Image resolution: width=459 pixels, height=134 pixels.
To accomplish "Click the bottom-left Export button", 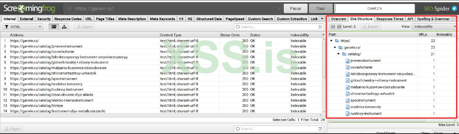I will (13, 129).
